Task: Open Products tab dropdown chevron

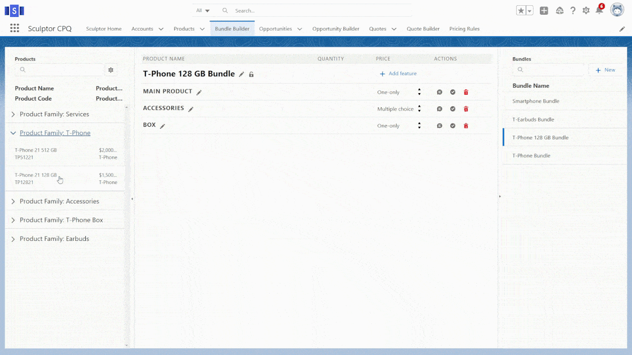Action: (x=202, y=29)
